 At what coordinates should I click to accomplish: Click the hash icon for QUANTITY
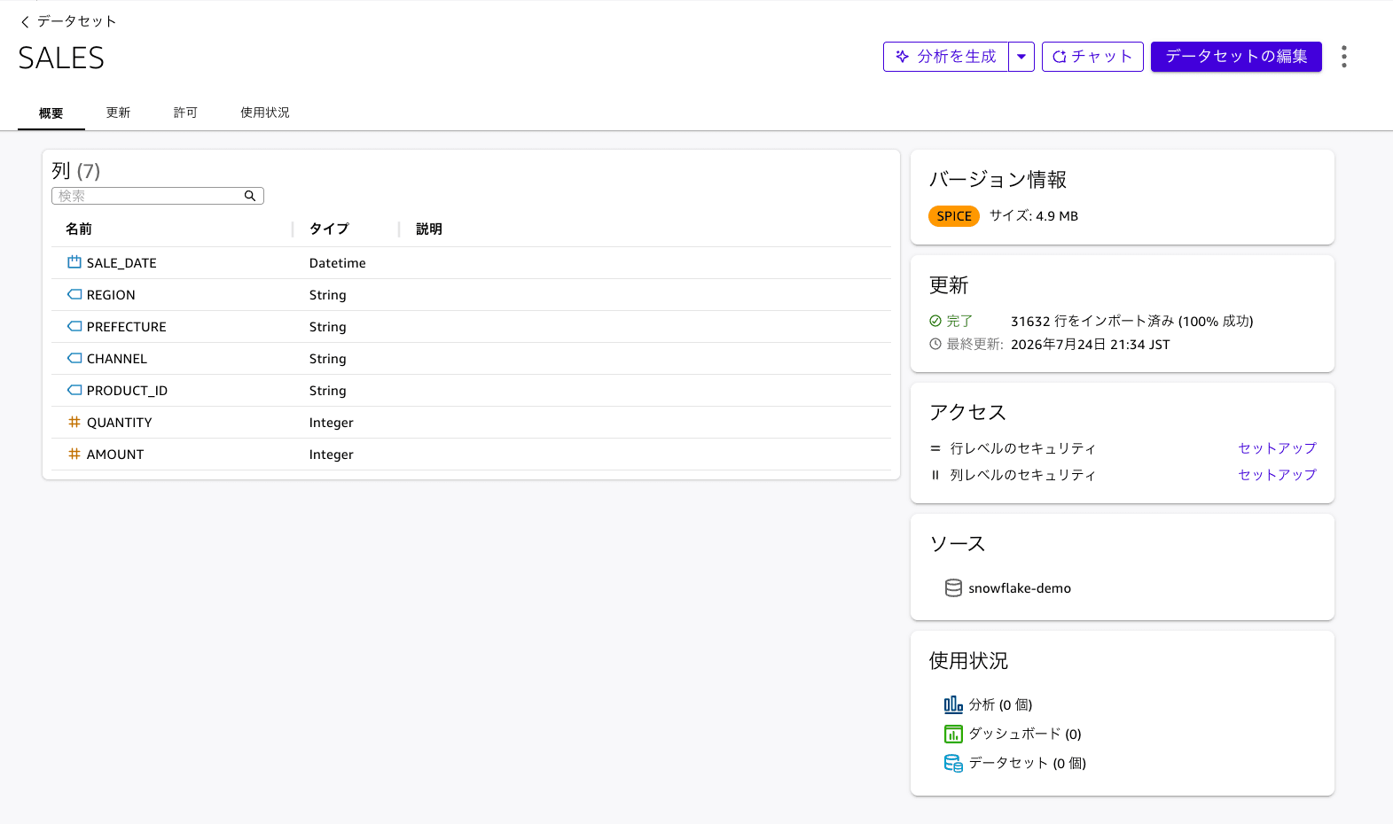pyautogui.click(x=74, y=422)
